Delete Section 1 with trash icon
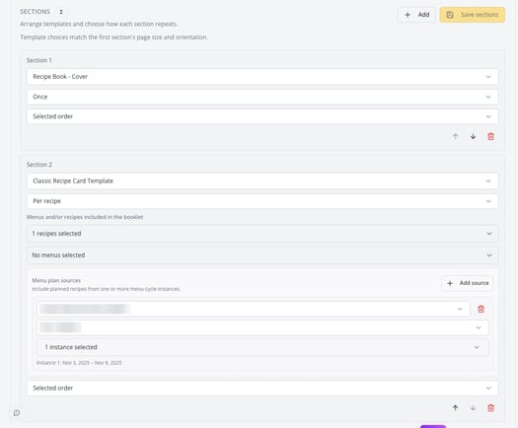The width and height of the screenshot is (518, 428). point(491,136)
